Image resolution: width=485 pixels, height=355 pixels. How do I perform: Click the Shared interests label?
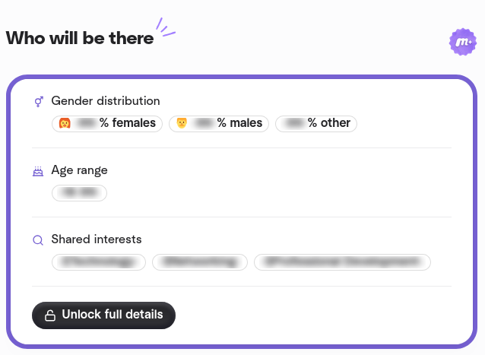[x=97, y=239]
